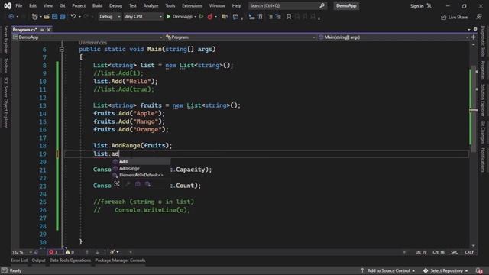
Task: Click the notifications bell in status bar
Action: [x=479, y=270]
